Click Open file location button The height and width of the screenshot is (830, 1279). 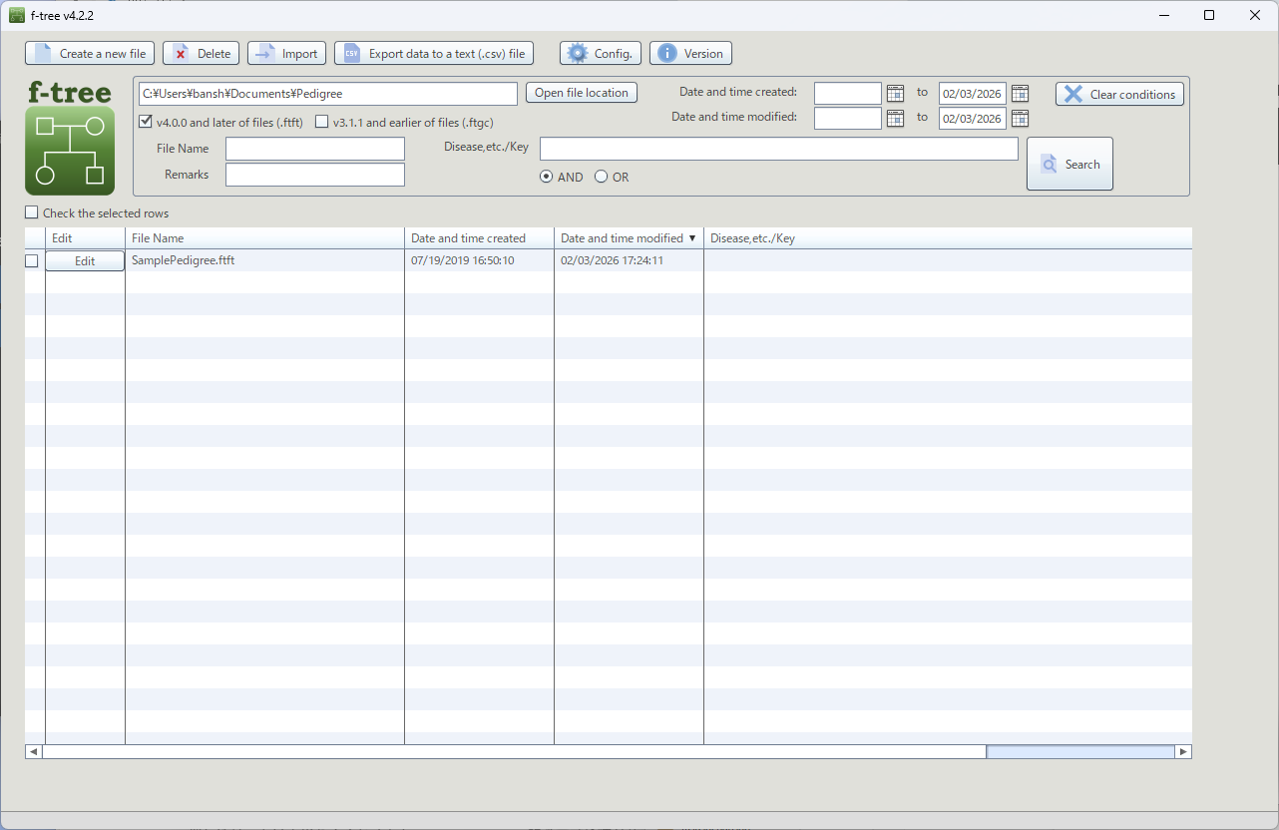[x=581, y=93]
